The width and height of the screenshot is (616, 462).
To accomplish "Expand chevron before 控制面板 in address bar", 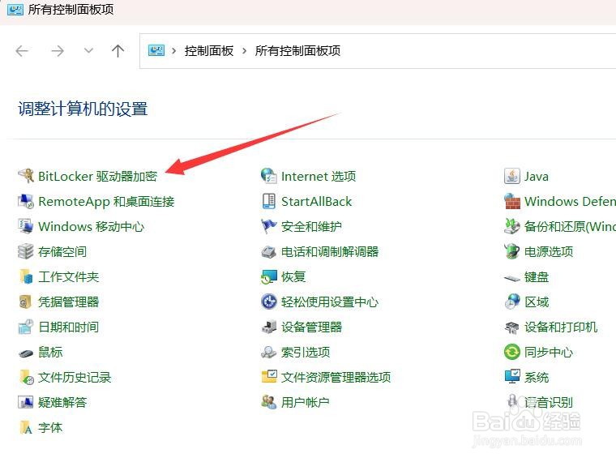I will pos(173,51).
